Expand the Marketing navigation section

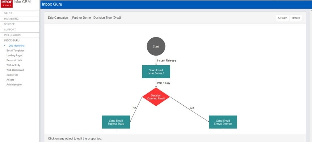20,19
